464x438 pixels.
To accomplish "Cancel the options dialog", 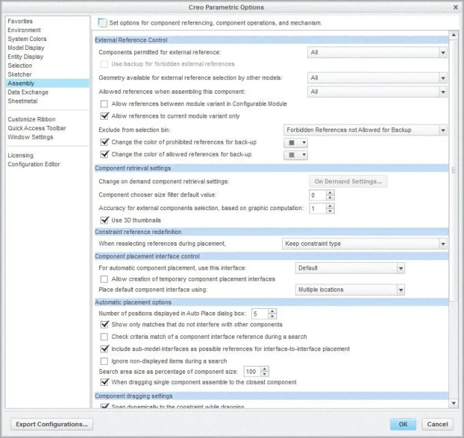I will pyautogui.click(x=437, y=424).
